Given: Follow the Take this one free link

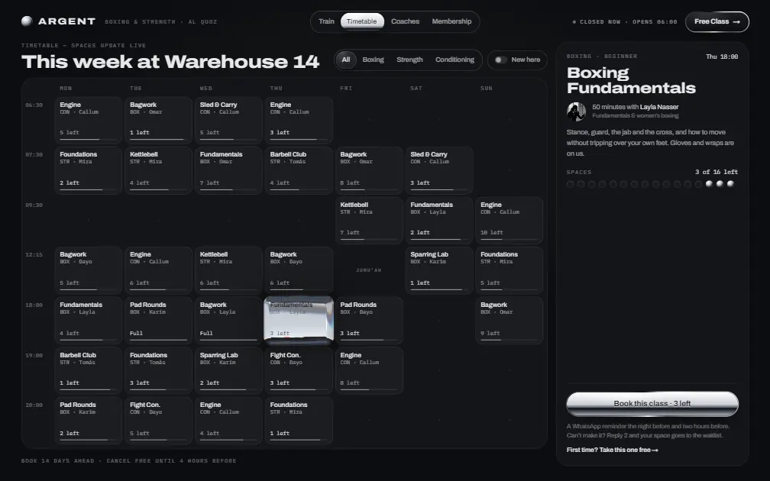Looking at the screenshot, I should (x=612, y=450).
